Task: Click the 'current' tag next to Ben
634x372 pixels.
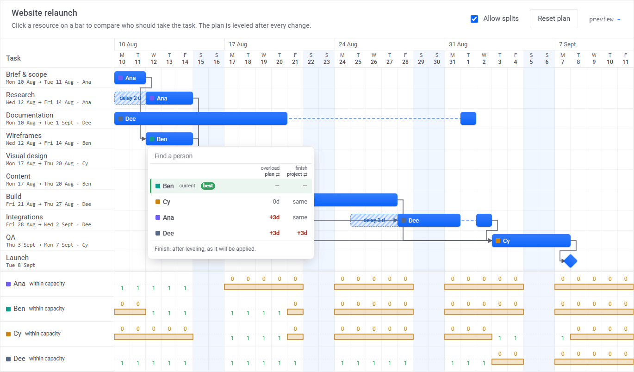Action: point(187,186)
